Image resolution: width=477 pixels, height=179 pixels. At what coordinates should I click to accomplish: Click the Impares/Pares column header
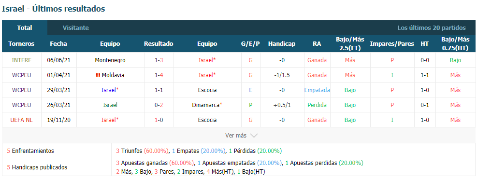click(392, 44)
